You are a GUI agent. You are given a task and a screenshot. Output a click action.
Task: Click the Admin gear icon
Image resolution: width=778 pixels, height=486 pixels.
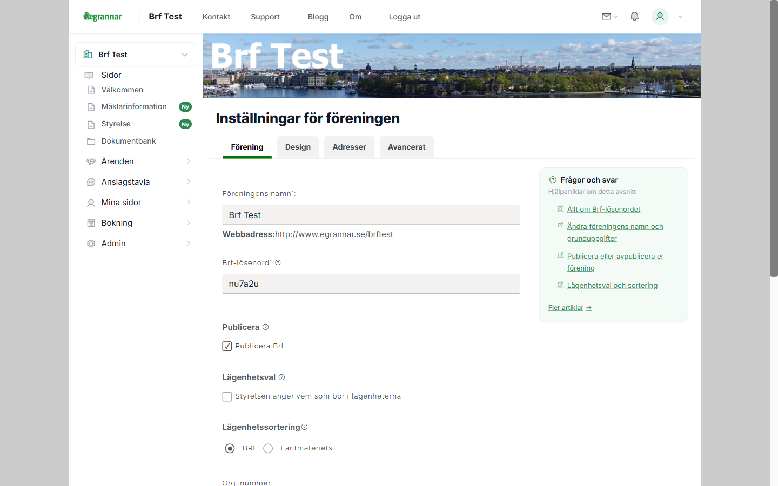90,244
